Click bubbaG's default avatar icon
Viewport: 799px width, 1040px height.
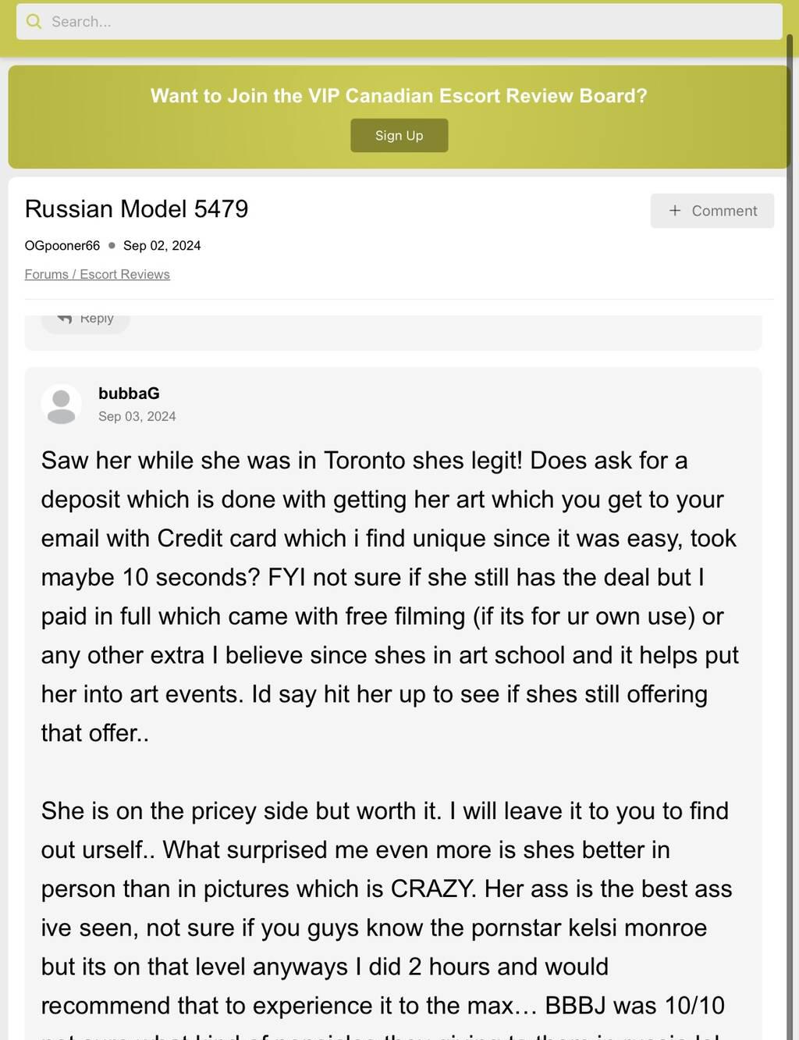(x=61, y=404)
